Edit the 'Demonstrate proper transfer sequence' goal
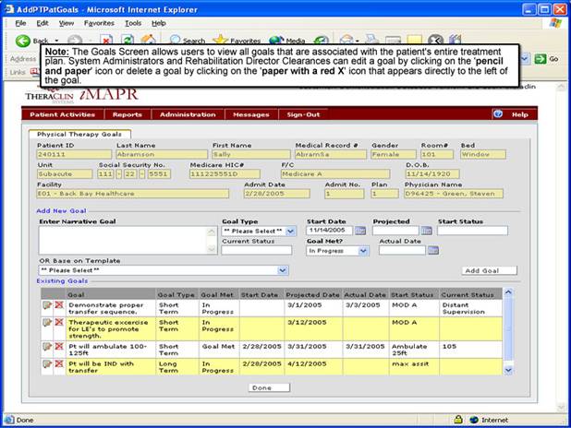Image resolution: width=571 pixels, height=428 pixels. point(47,305)
